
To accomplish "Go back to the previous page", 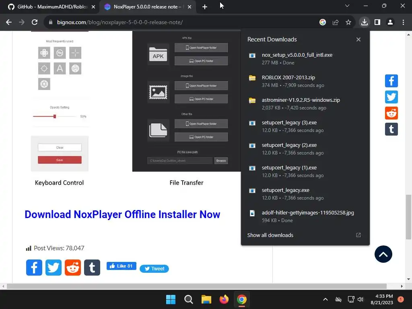I will [9, 23].
